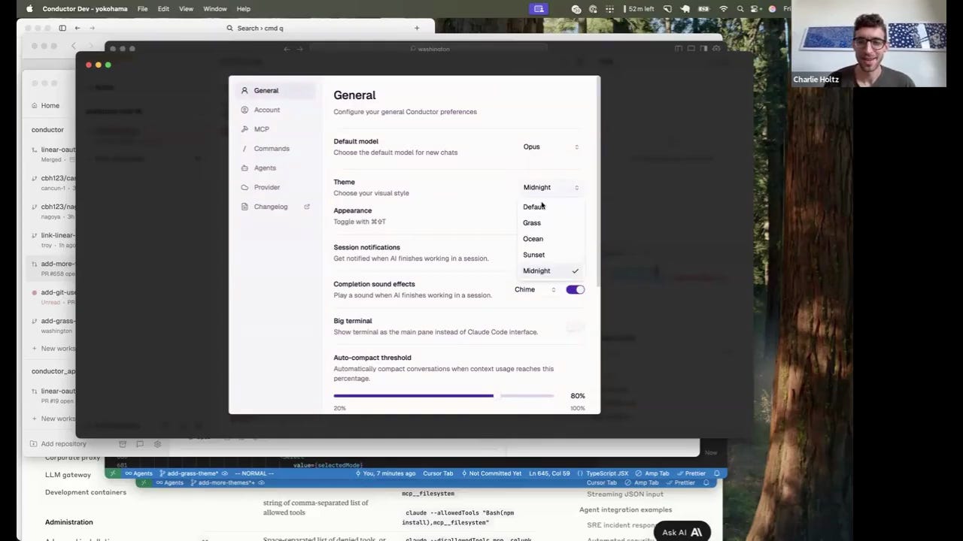
Task: Open the Provider settings section
Action: pos(275,187)
